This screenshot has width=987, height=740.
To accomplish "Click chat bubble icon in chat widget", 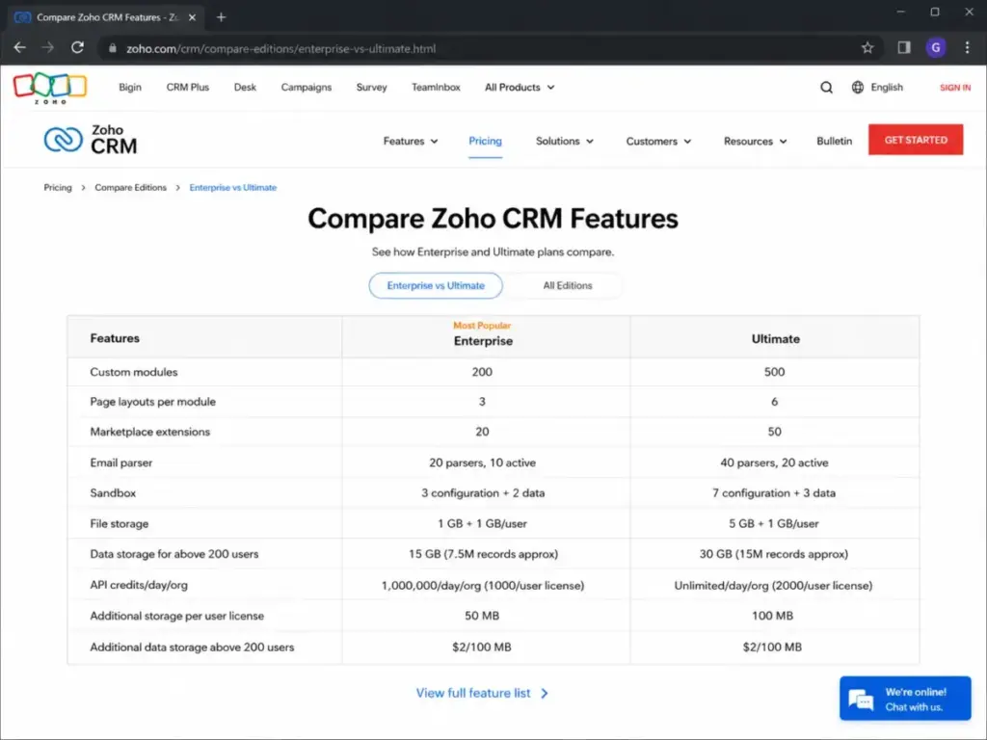I will pyautogui.click(x=861, y=700).
